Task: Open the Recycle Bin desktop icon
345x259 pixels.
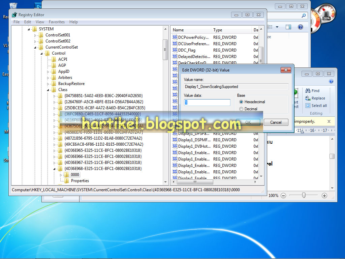Action: point(13,5)
